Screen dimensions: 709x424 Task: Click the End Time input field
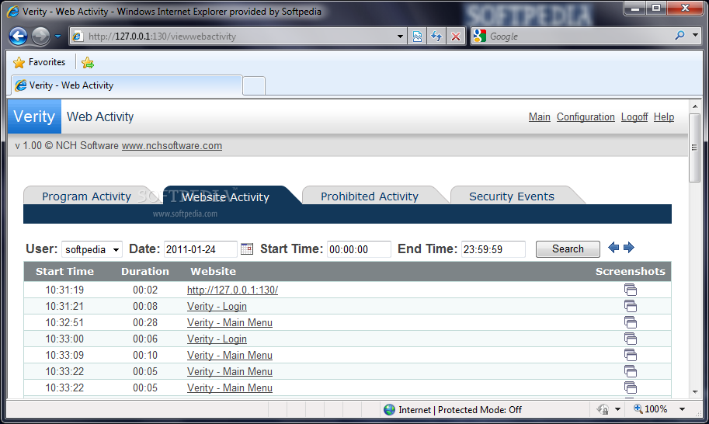(x=493, y=249)
